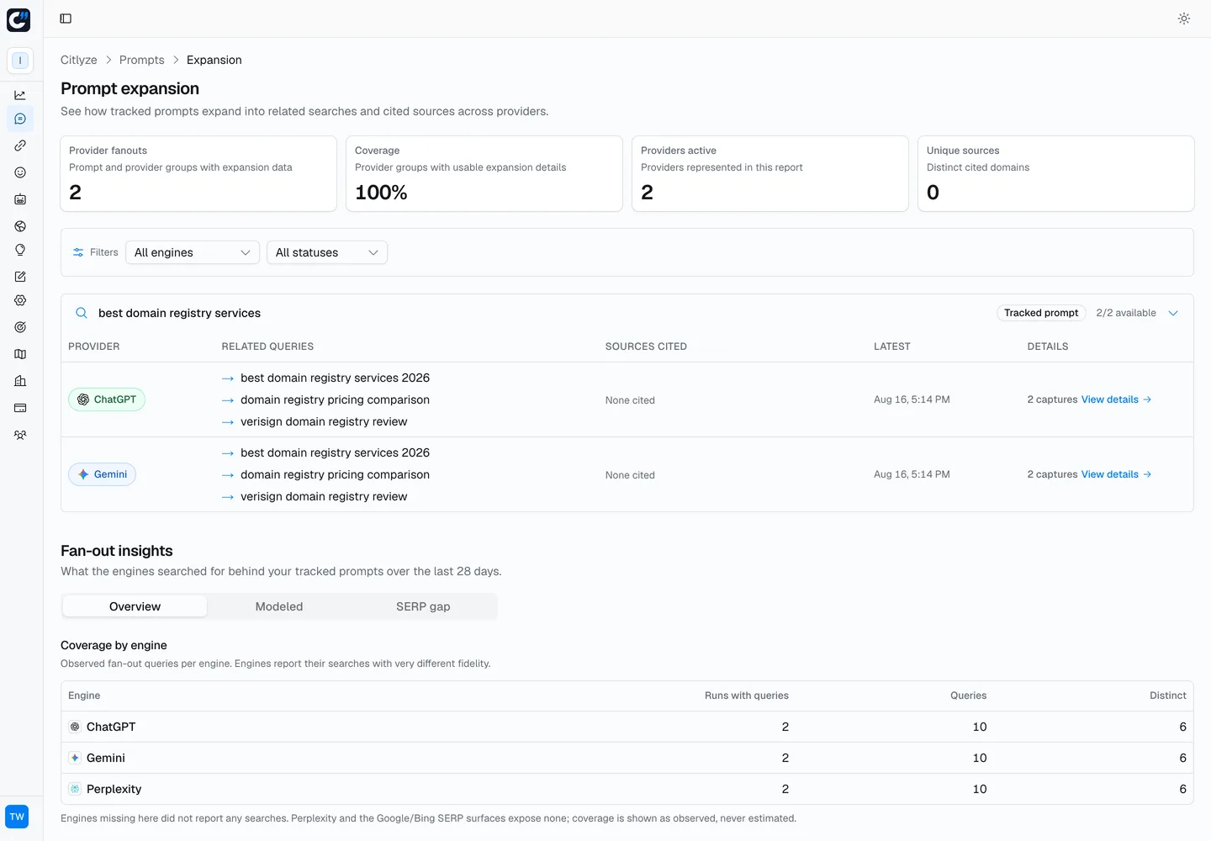Open the All engines dropdown
The width and height of the screenshot is (1211, 841).
tap(193, 252)
